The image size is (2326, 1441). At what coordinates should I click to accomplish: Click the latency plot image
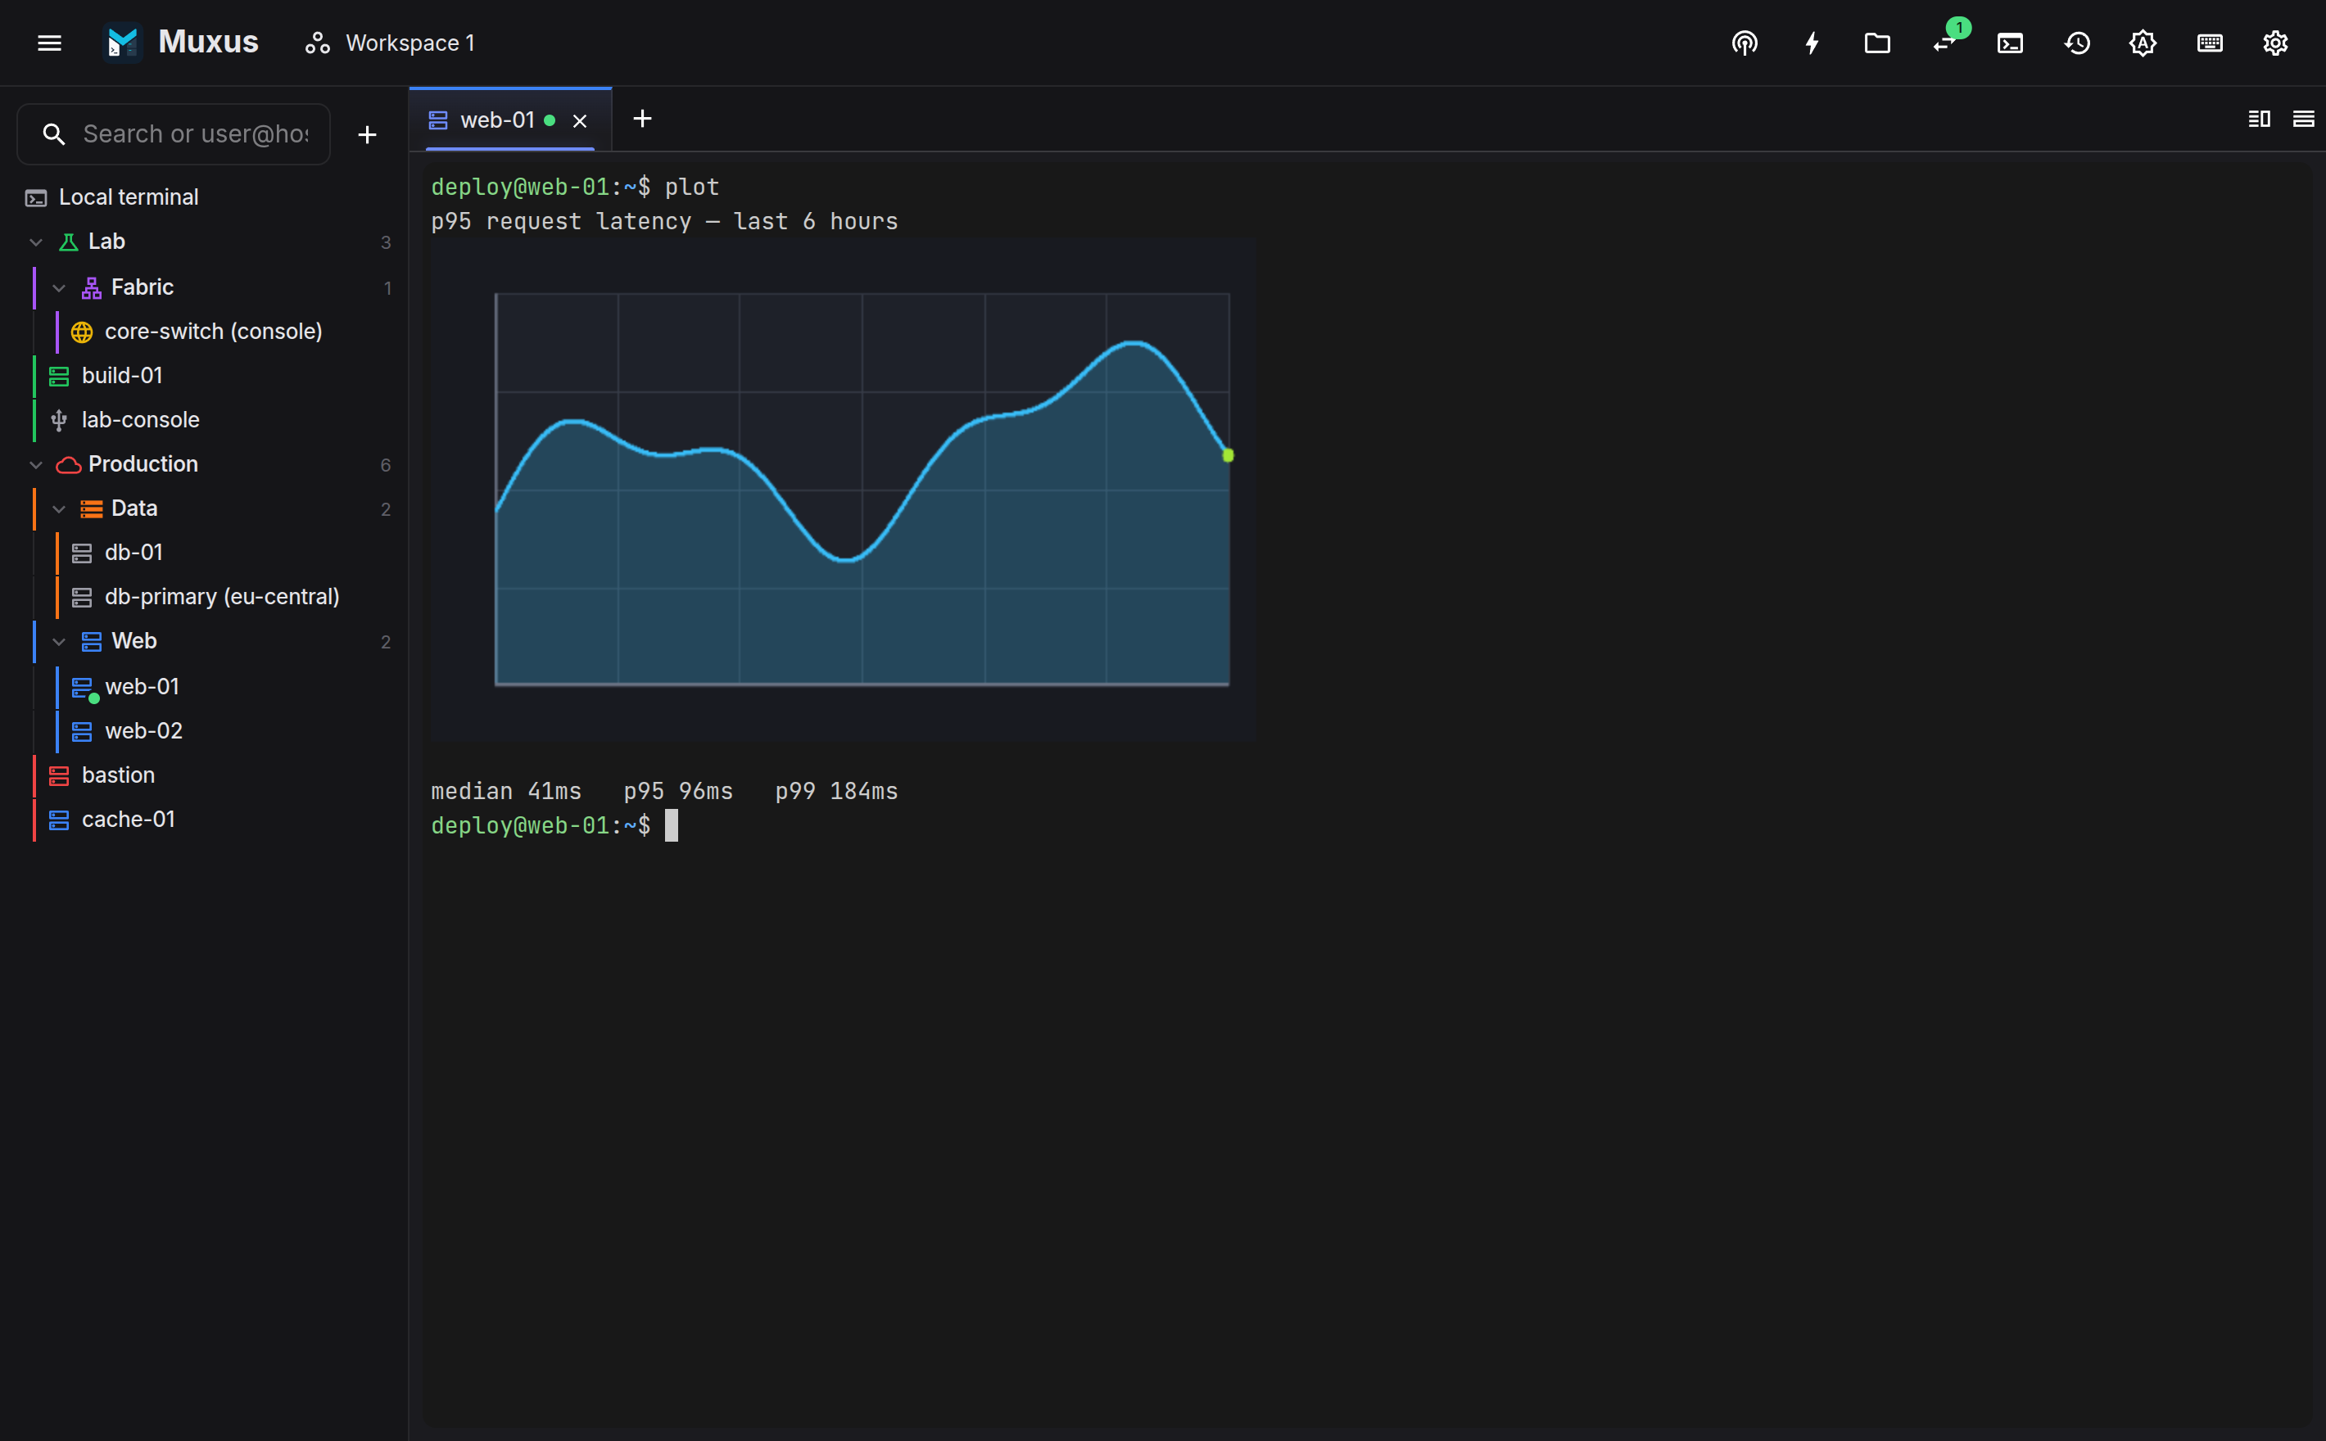843,490
